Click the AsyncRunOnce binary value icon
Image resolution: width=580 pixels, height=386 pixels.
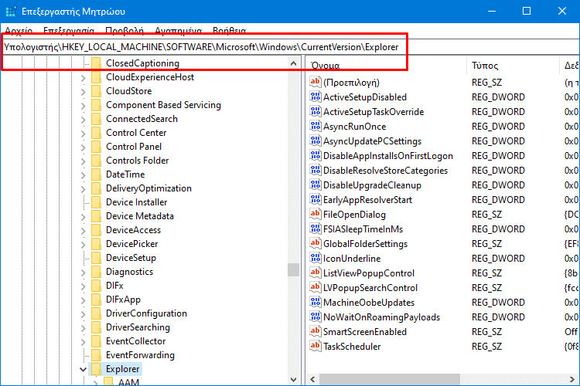point(316,127)
